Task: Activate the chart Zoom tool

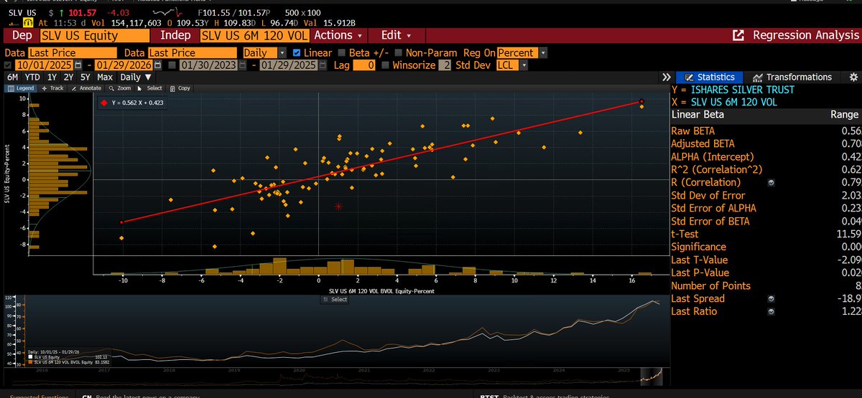Action: 121,88
